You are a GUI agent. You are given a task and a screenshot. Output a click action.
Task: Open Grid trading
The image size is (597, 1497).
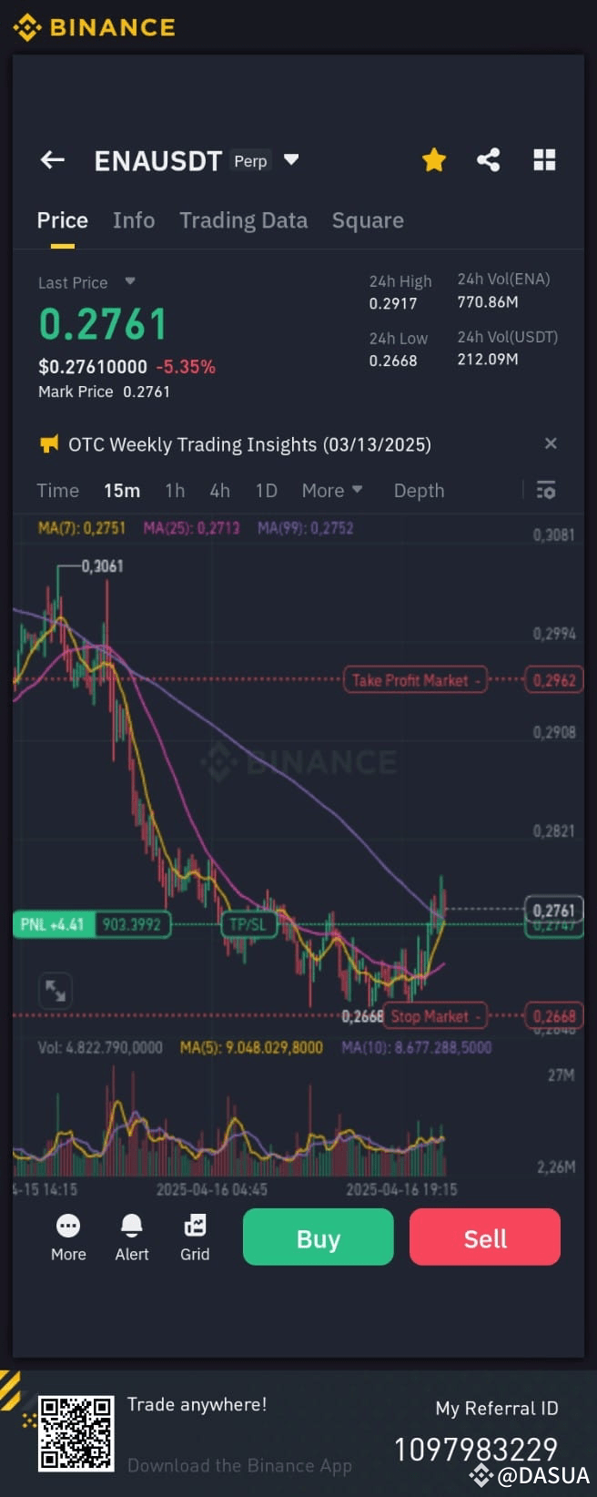(x=195, y=1237)
